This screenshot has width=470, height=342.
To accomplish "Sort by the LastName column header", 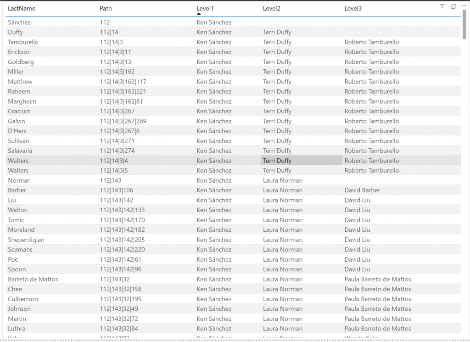I will [x=22, y=8].
